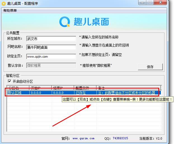Click the 备注 column header

[x=128, y=88]
